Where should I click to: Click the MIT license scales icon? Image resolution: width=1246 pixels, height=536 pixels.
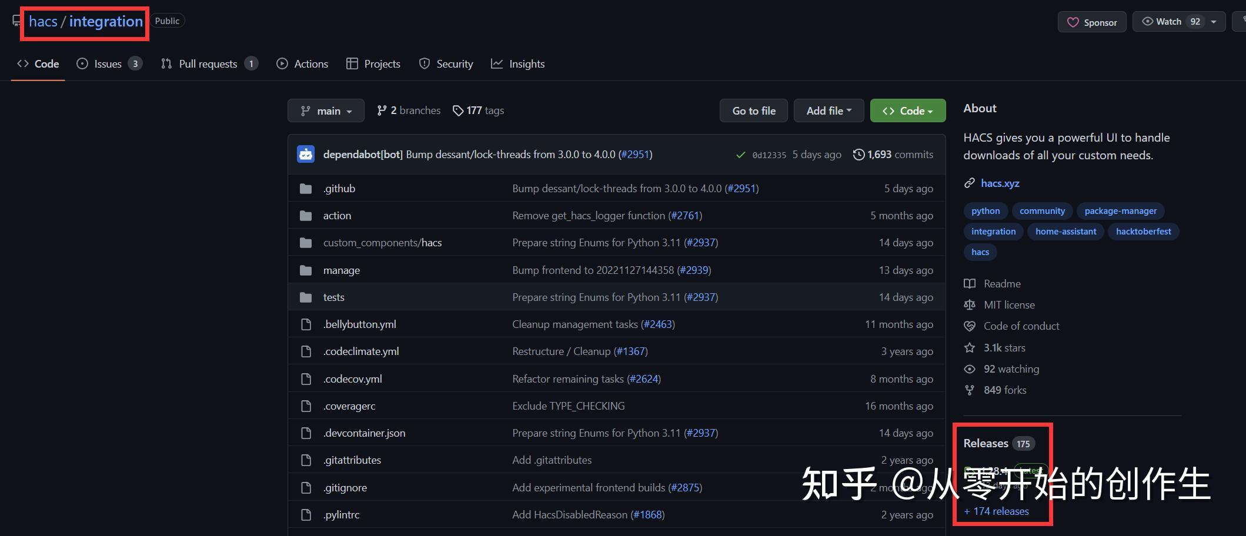[970, 304]
